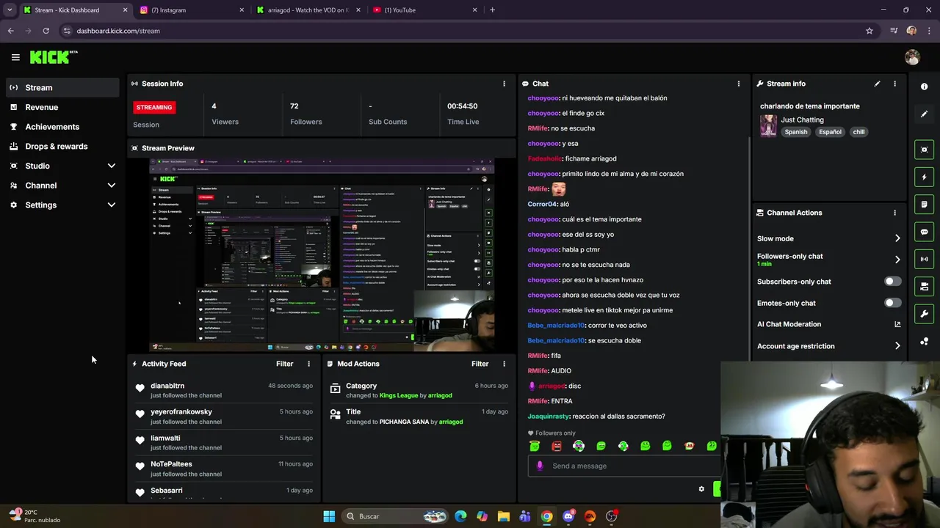Click the purple microphone icon in message box
This screenshot has height=528, width=940.
pyautogui.click(x=540, y=466)
